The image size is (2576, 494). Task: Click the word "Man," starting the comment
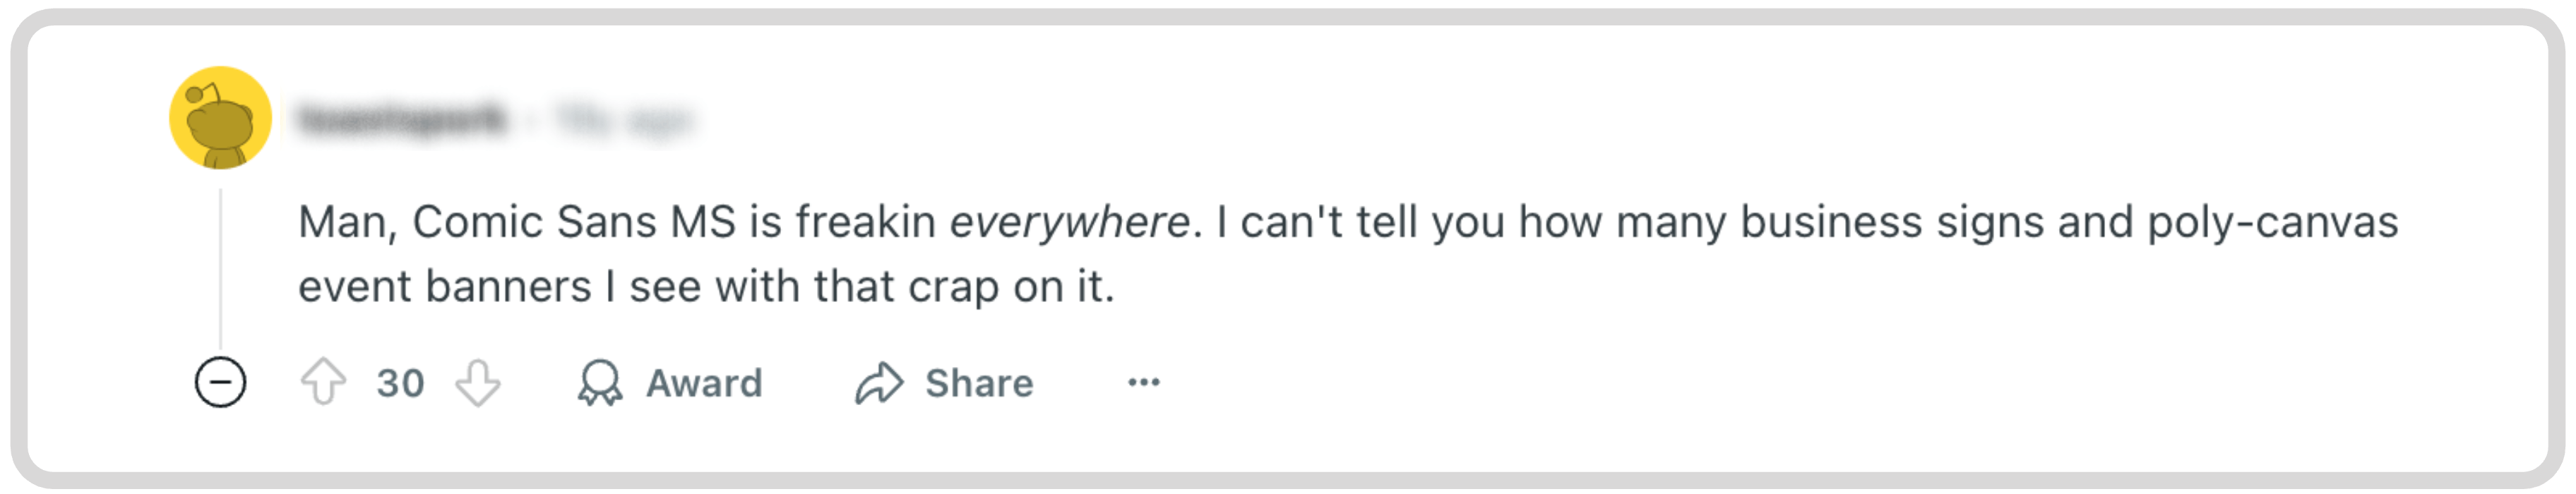tap(348, 222)
